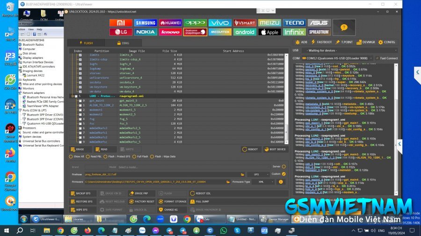Select the ASUS brand logo
The height and width of the screenshot is (236, 421).
click(x=319, y=23)
